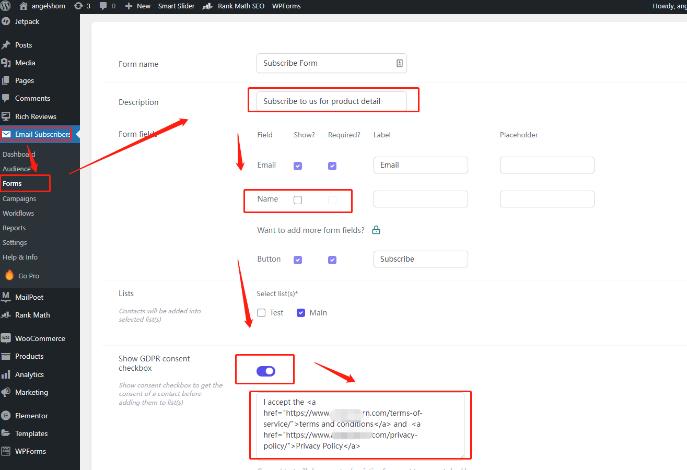Click WPForms link in admin bar

tap(286, 6)
